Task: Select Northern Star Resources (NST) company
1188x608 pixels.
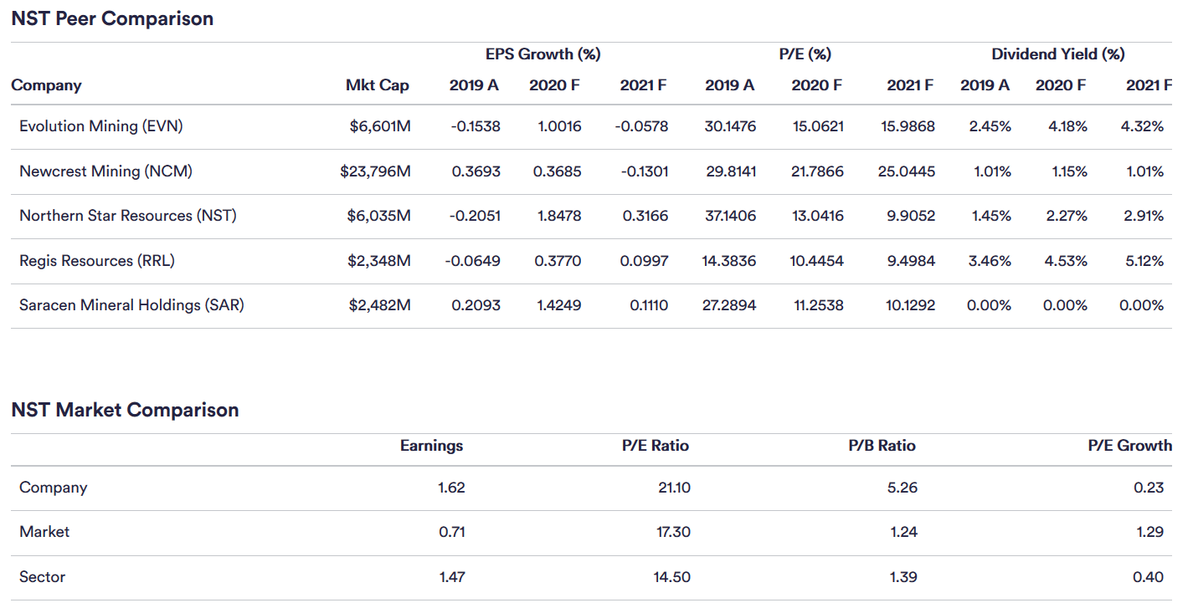Action: pos(128,216)
